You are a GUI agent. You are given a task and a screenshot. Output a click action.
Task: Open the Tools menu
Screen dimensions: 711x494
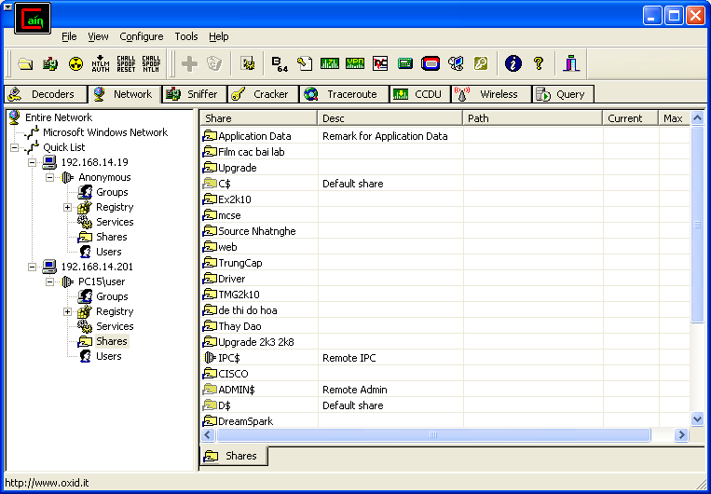pyautogui.click(x=186, y=36)
